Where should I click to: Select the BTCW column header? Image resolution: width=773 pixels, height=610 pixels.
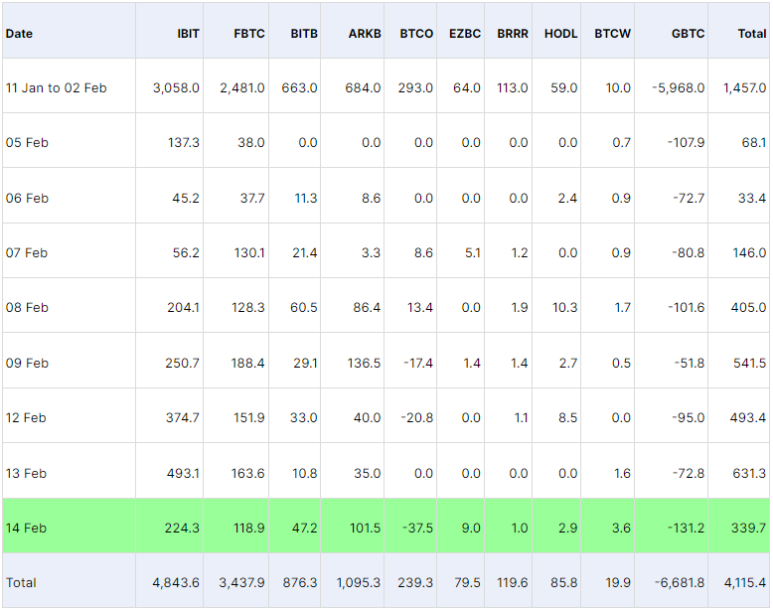pos(612,34)
